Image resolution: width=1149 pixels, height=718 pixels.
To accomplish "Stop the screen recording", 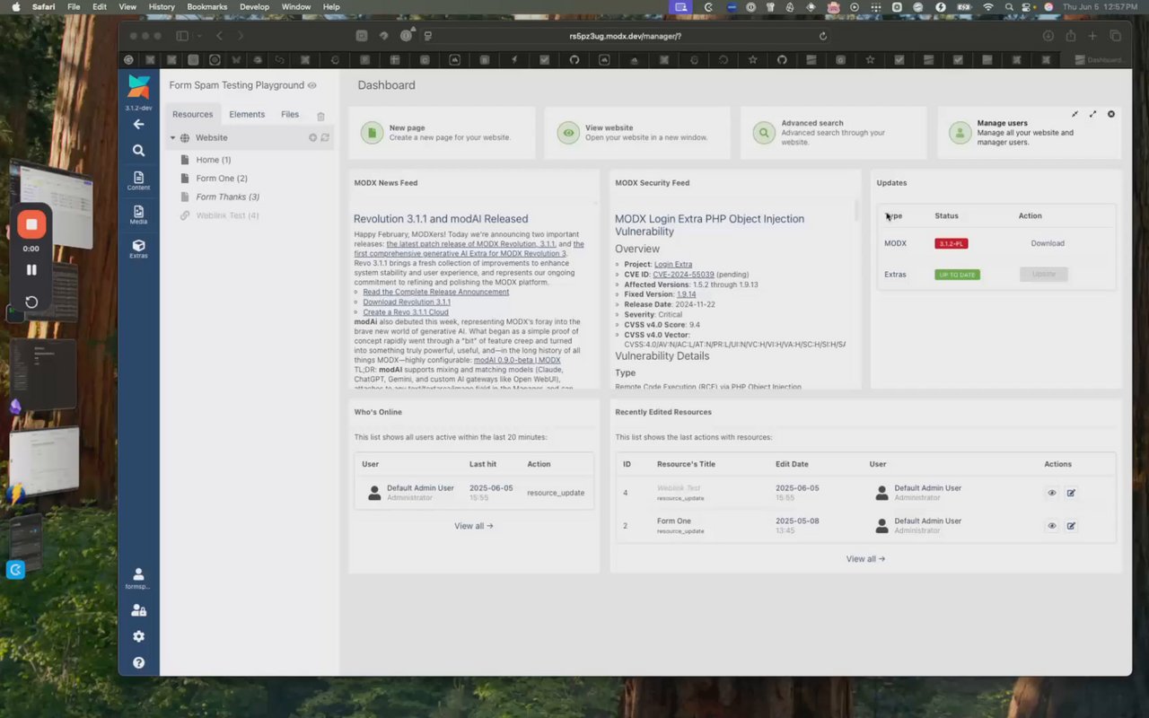I will tap(31, 224).
